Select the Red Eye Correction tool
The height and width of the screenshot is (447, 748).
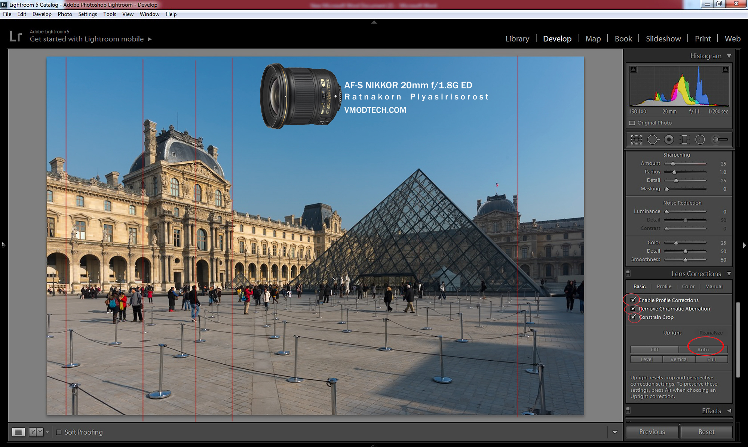tap(669, 139)
